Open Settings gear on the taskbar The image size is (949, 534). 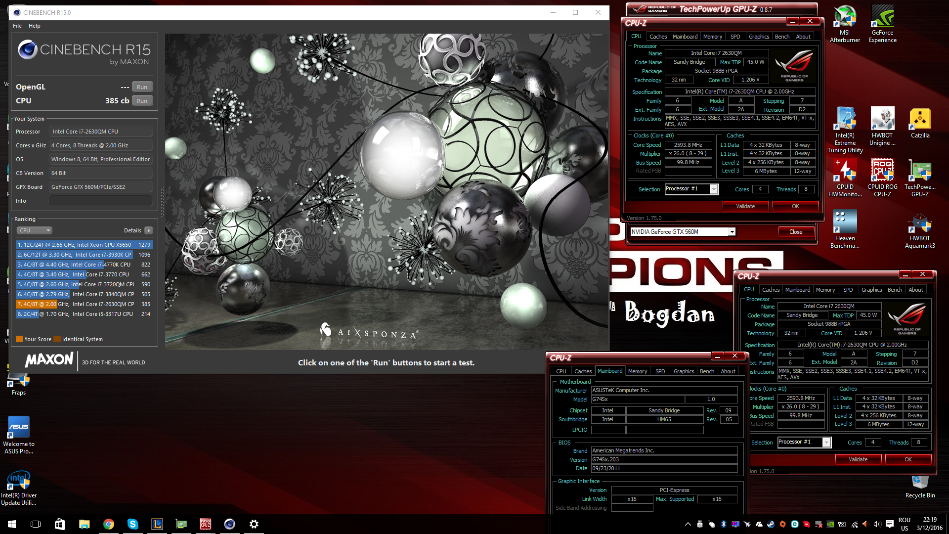[x=254, y=524]
